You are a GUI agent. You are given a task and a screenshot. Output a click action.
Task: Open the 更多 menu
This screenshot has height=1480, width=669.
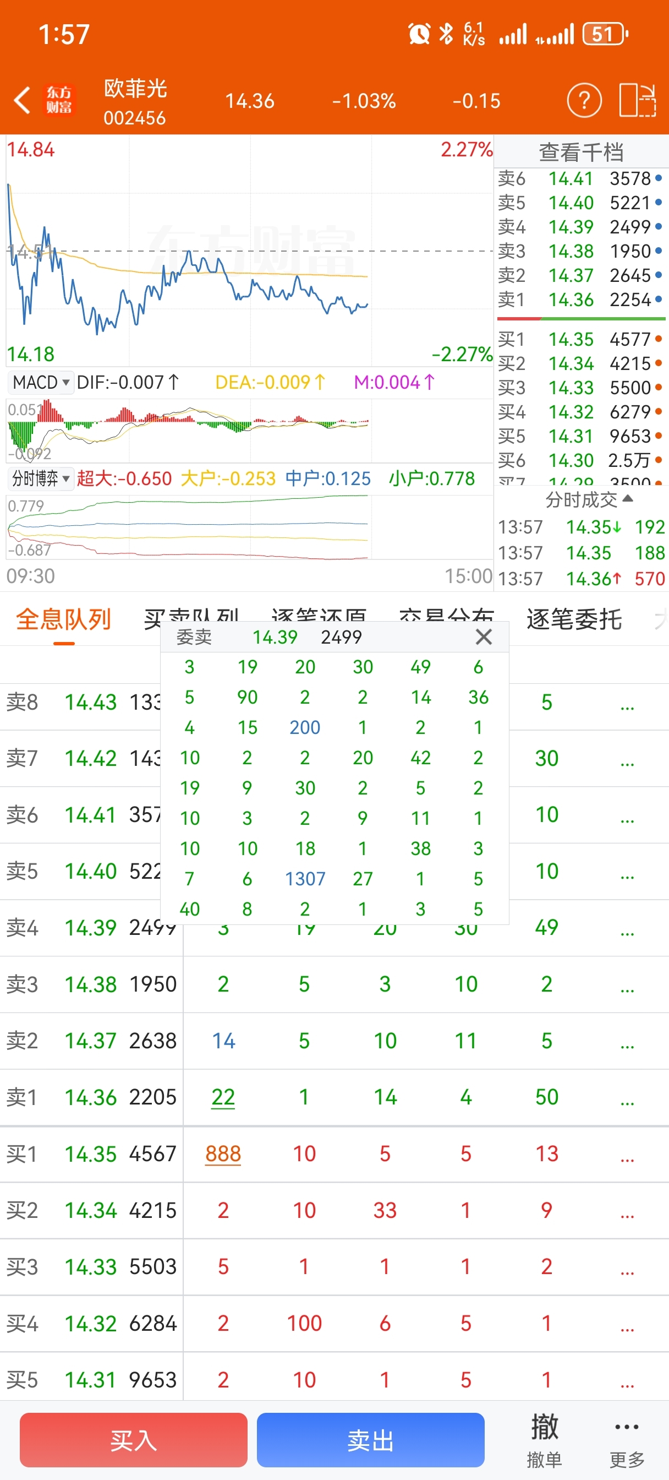(x=627, y=1440)
